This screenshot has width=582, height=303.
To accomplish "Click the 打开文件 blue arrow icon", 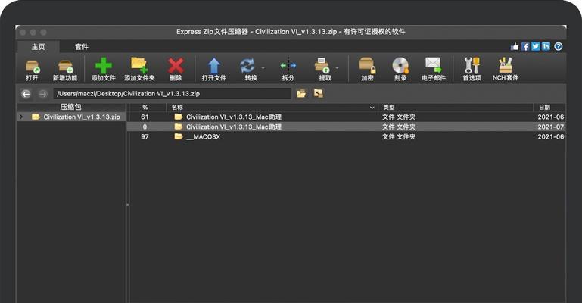I will pyautogui.click(x=213, y=66).
